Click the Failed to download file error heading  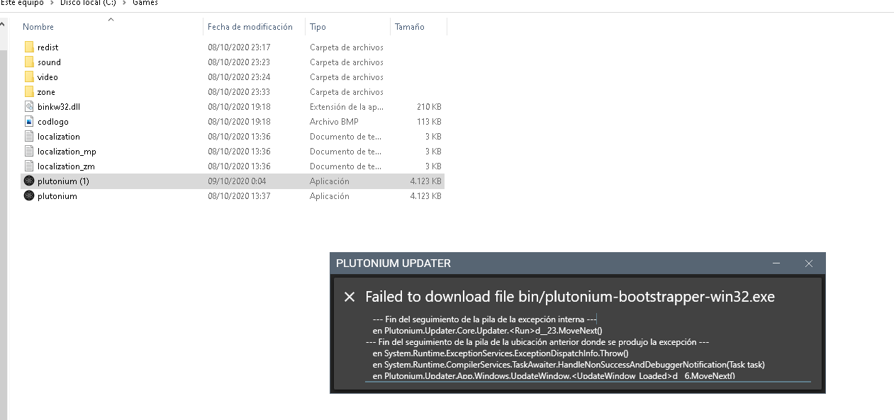[x=570, y=297]
